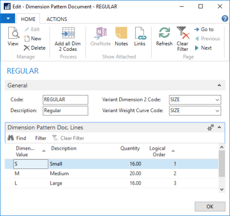This screenshot has width=230, height=216.
Task: Open the Help question mark icon
Action: tap(225, 19)
